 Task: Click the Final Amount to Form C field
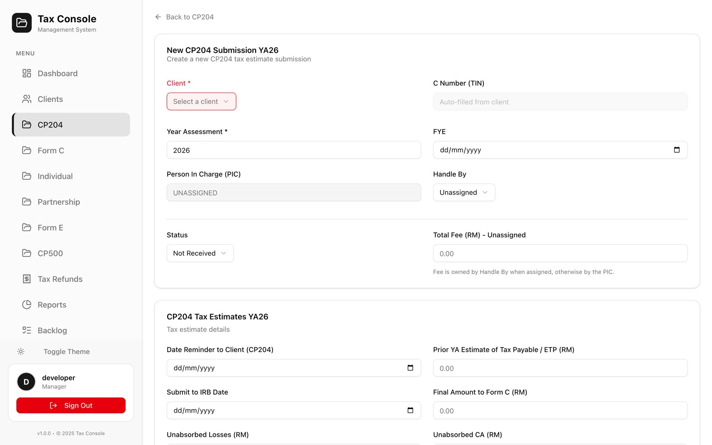560,410
